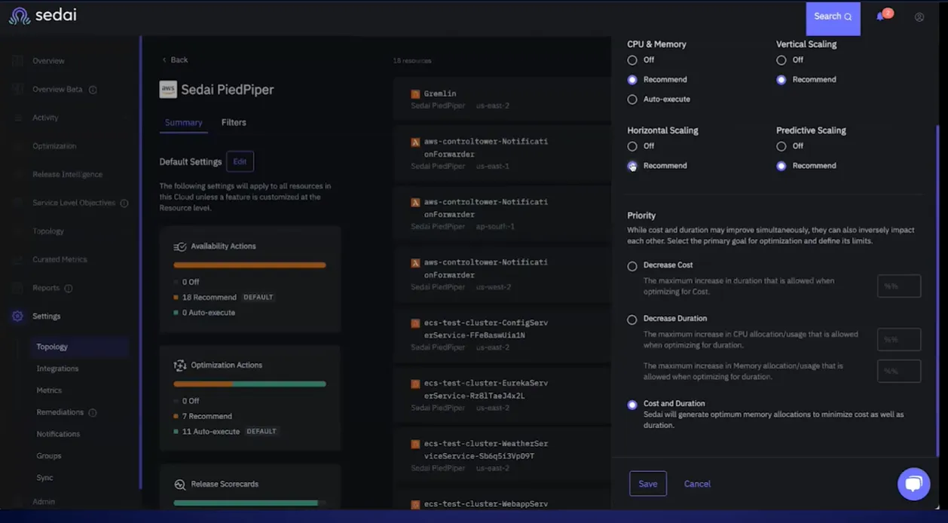The width and height of the screenshot is (948, 523).
Task: Switch to the Summary tab
Action: [x=184, y=123]
